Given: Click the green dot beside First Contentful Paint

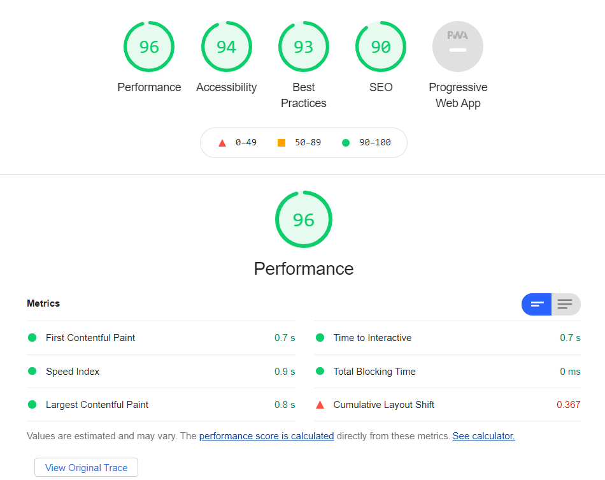Looking at the screenshot, I should [32, 338].
